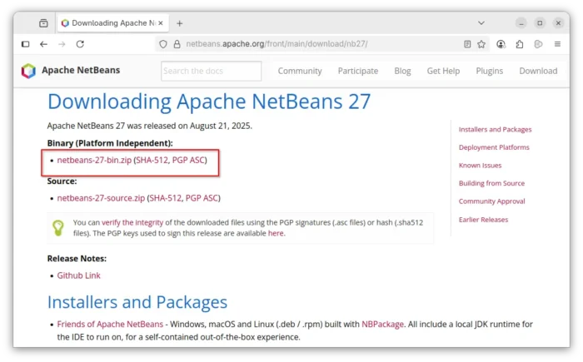Jump to Earlier Releases section
The width and height of the screenshot is (583, 362).
pyautogui.click(x=483, y=220)
